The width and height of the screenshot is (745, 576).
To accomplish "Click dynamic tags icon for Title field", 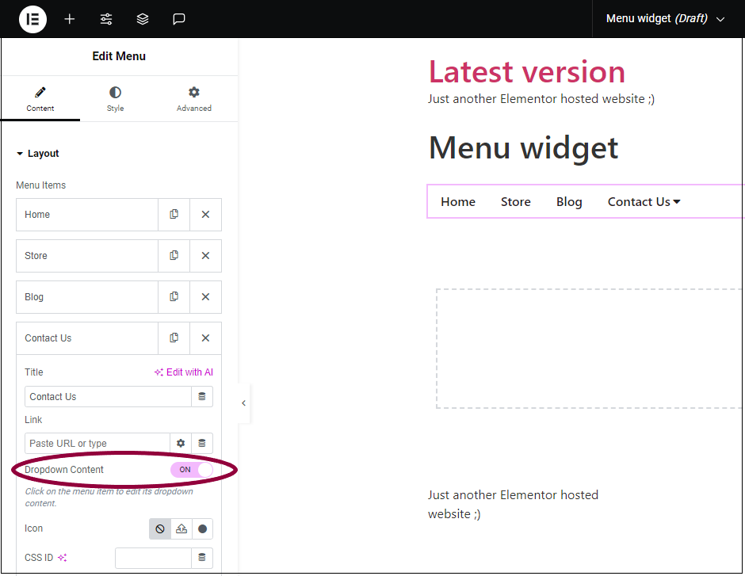I will coord(202,396).
